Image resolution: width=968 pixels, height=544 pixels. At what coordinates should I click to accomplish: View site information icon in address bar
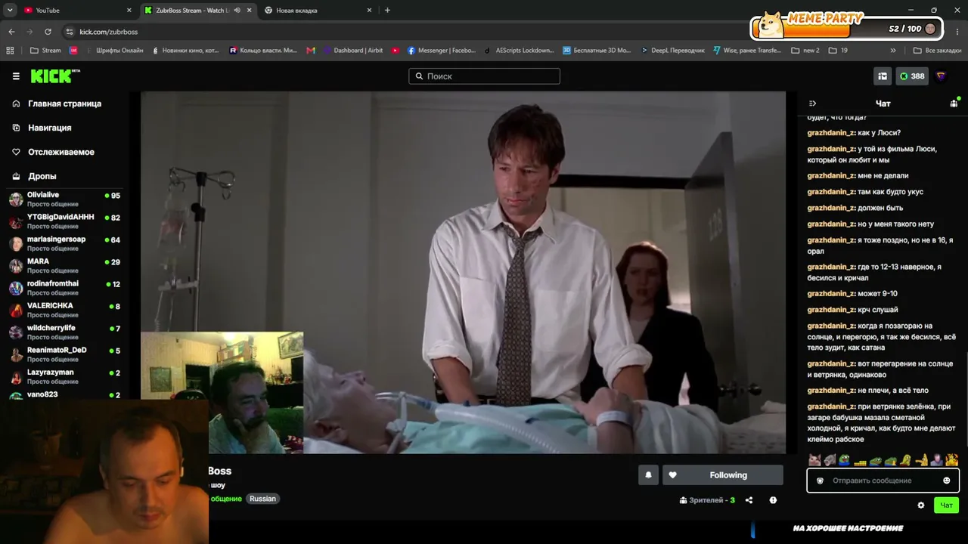(70, 32)
